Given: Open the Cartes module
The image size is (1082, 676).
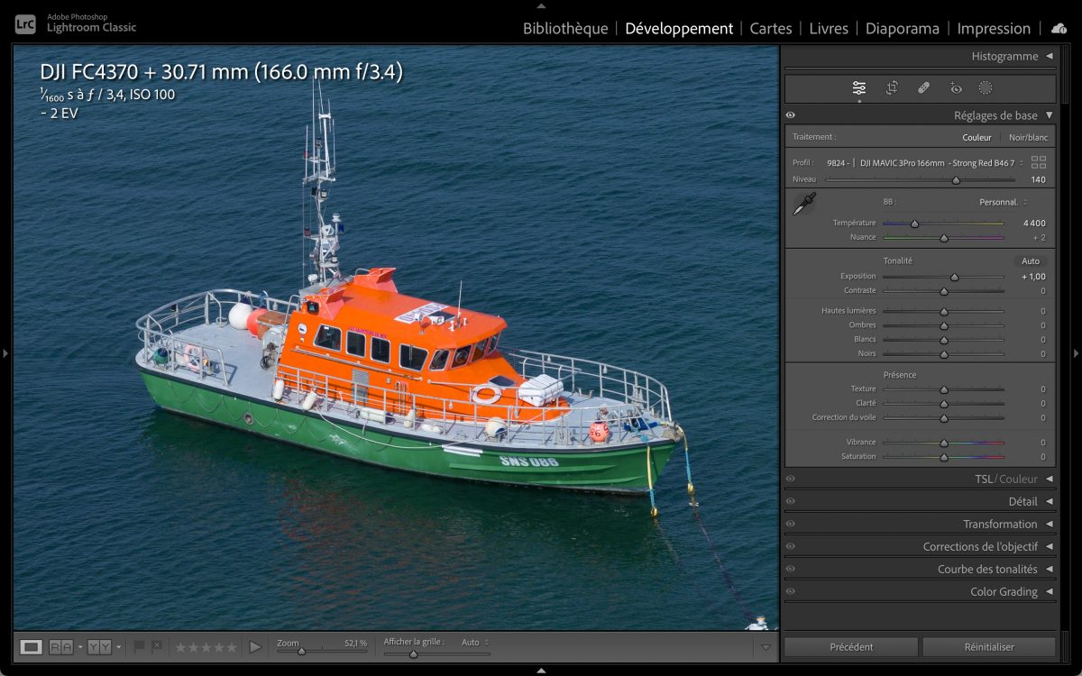Looking at the screenshot, I should [x=771, y=29].
